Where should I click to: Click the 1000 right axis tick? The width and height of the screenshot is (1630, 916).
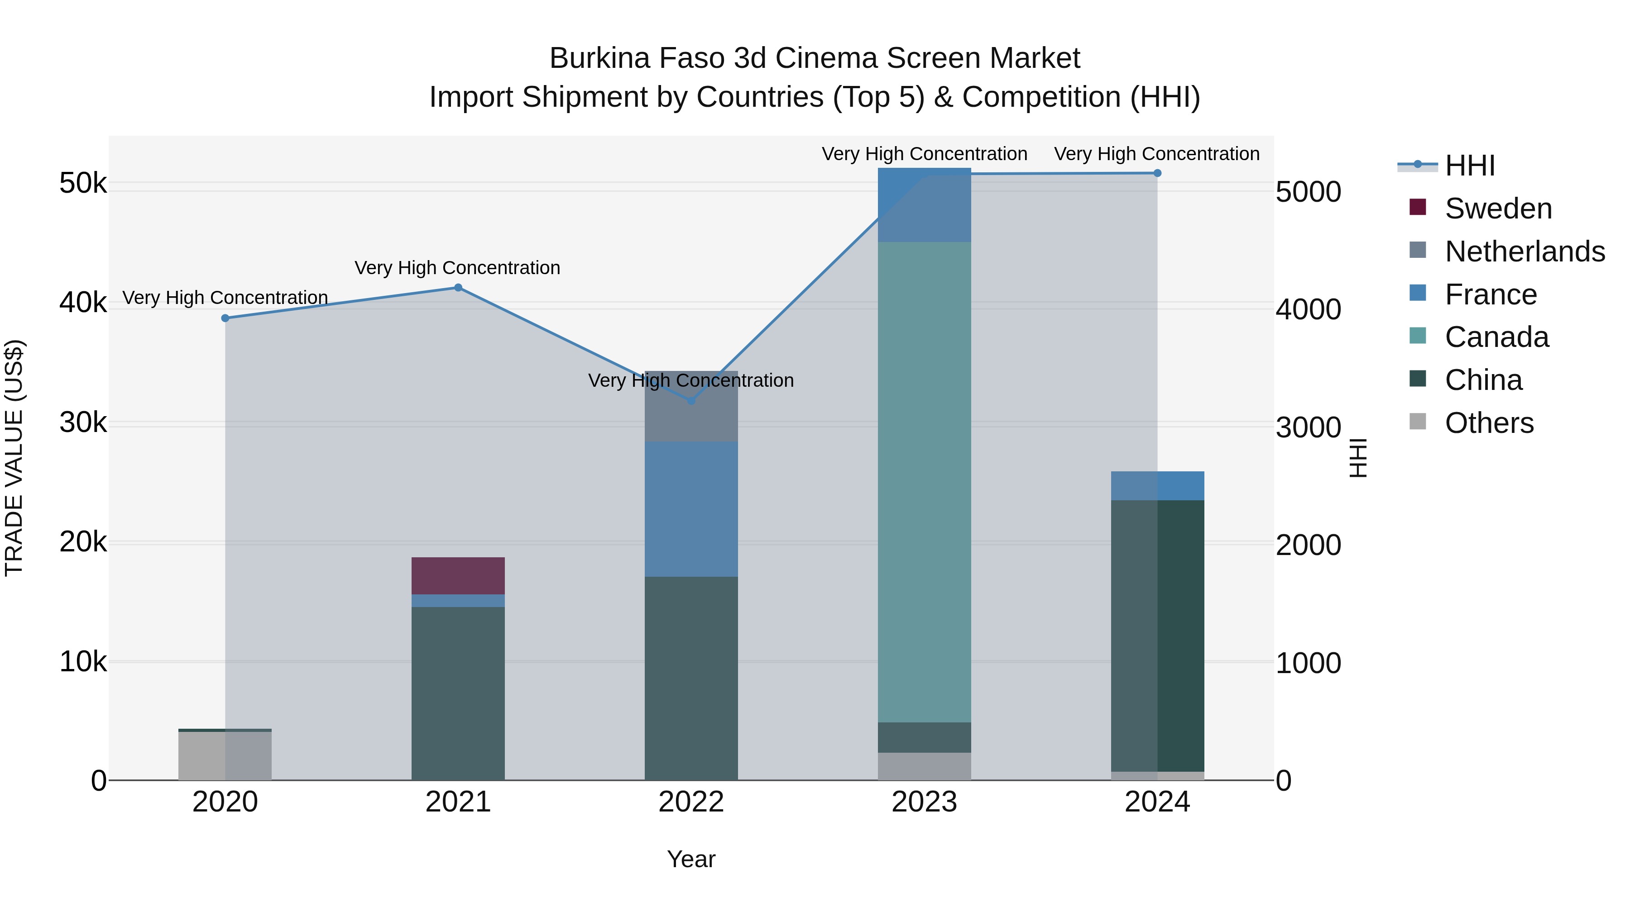coord(1309,663)
